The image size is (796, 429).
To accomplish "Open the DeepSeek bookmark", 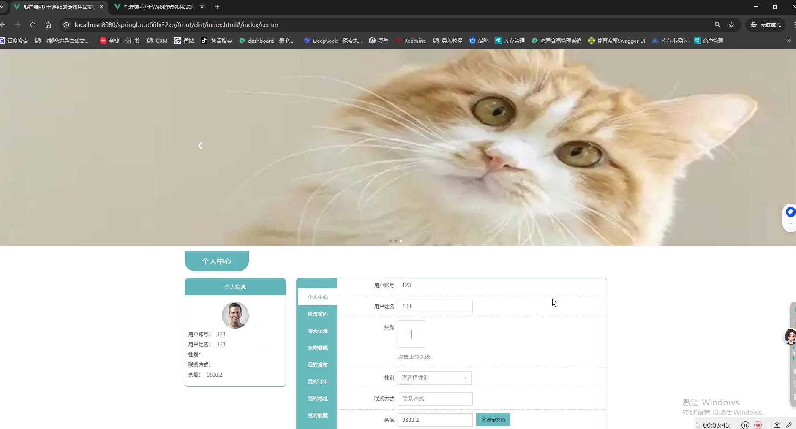I will click(333, 41).
